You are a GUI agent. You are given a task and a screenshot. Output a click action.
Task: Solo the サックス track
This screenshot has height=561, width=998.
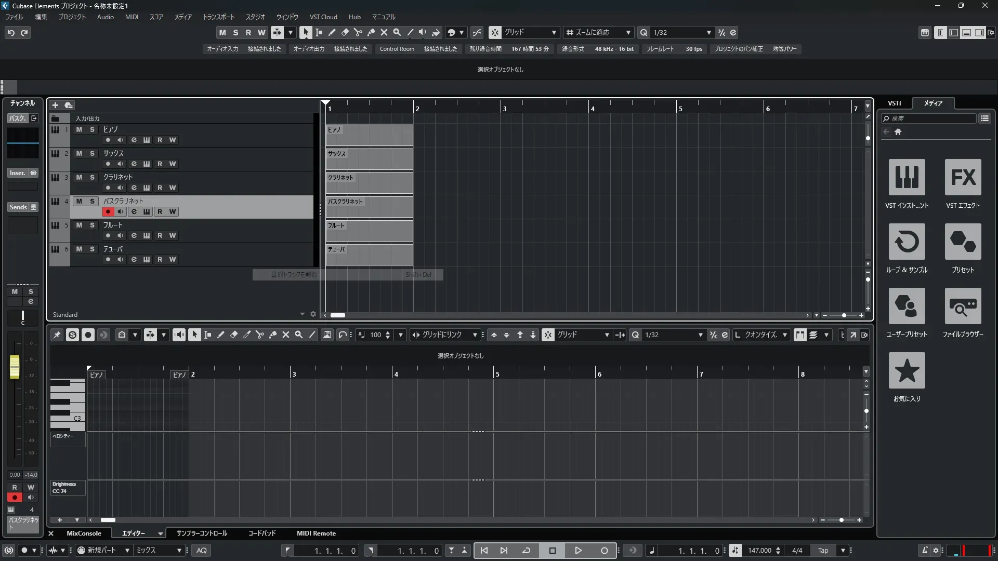tap(92, 153)
